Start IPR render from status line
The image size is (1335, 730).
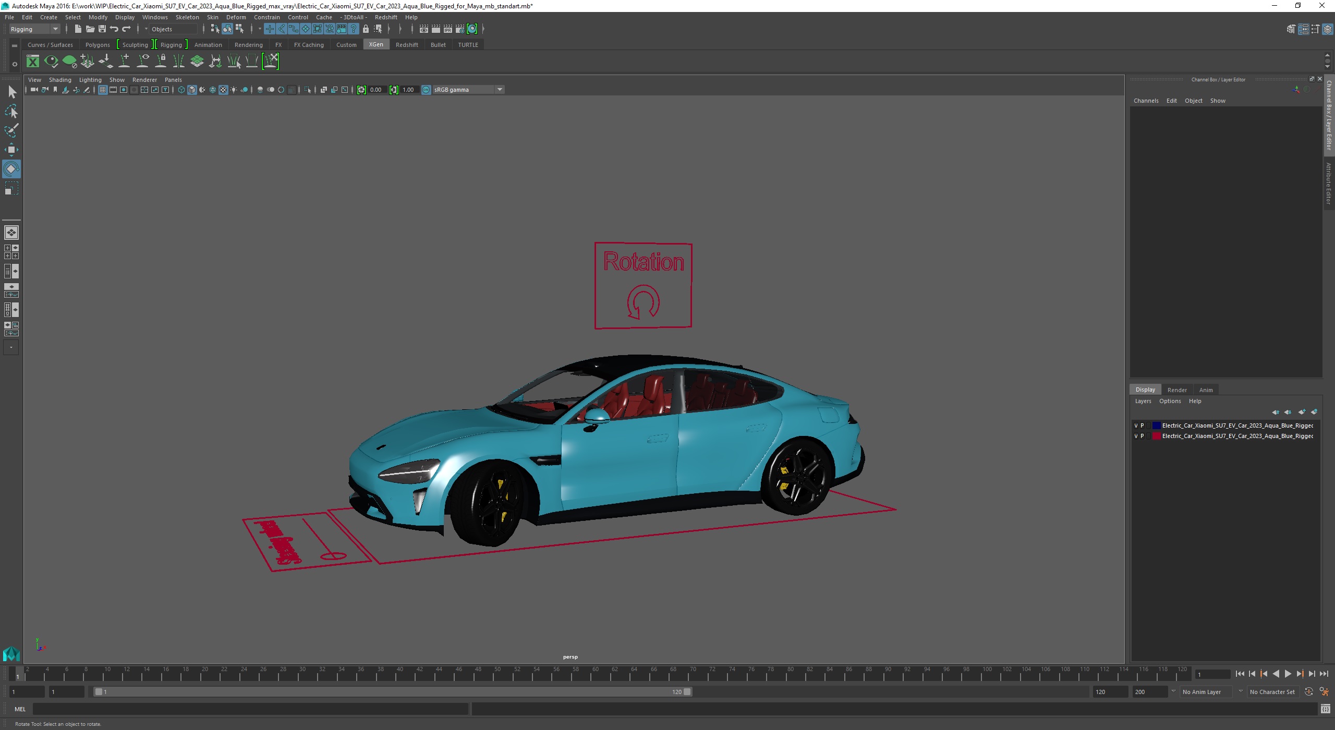click(x=448, y=29)
